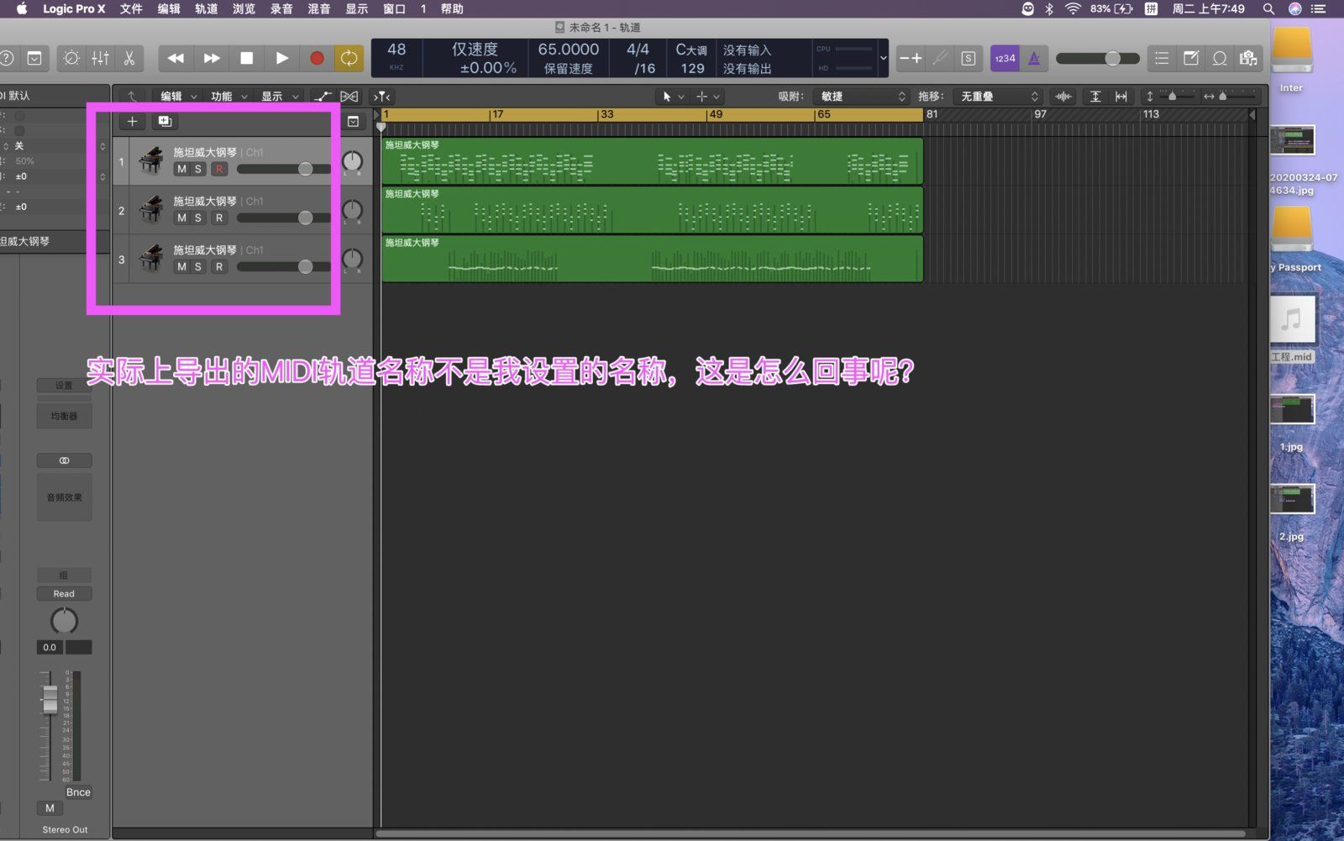The image size is (1344, 841).
Task: Disable record on track 1 red R button
Action: 219,169
